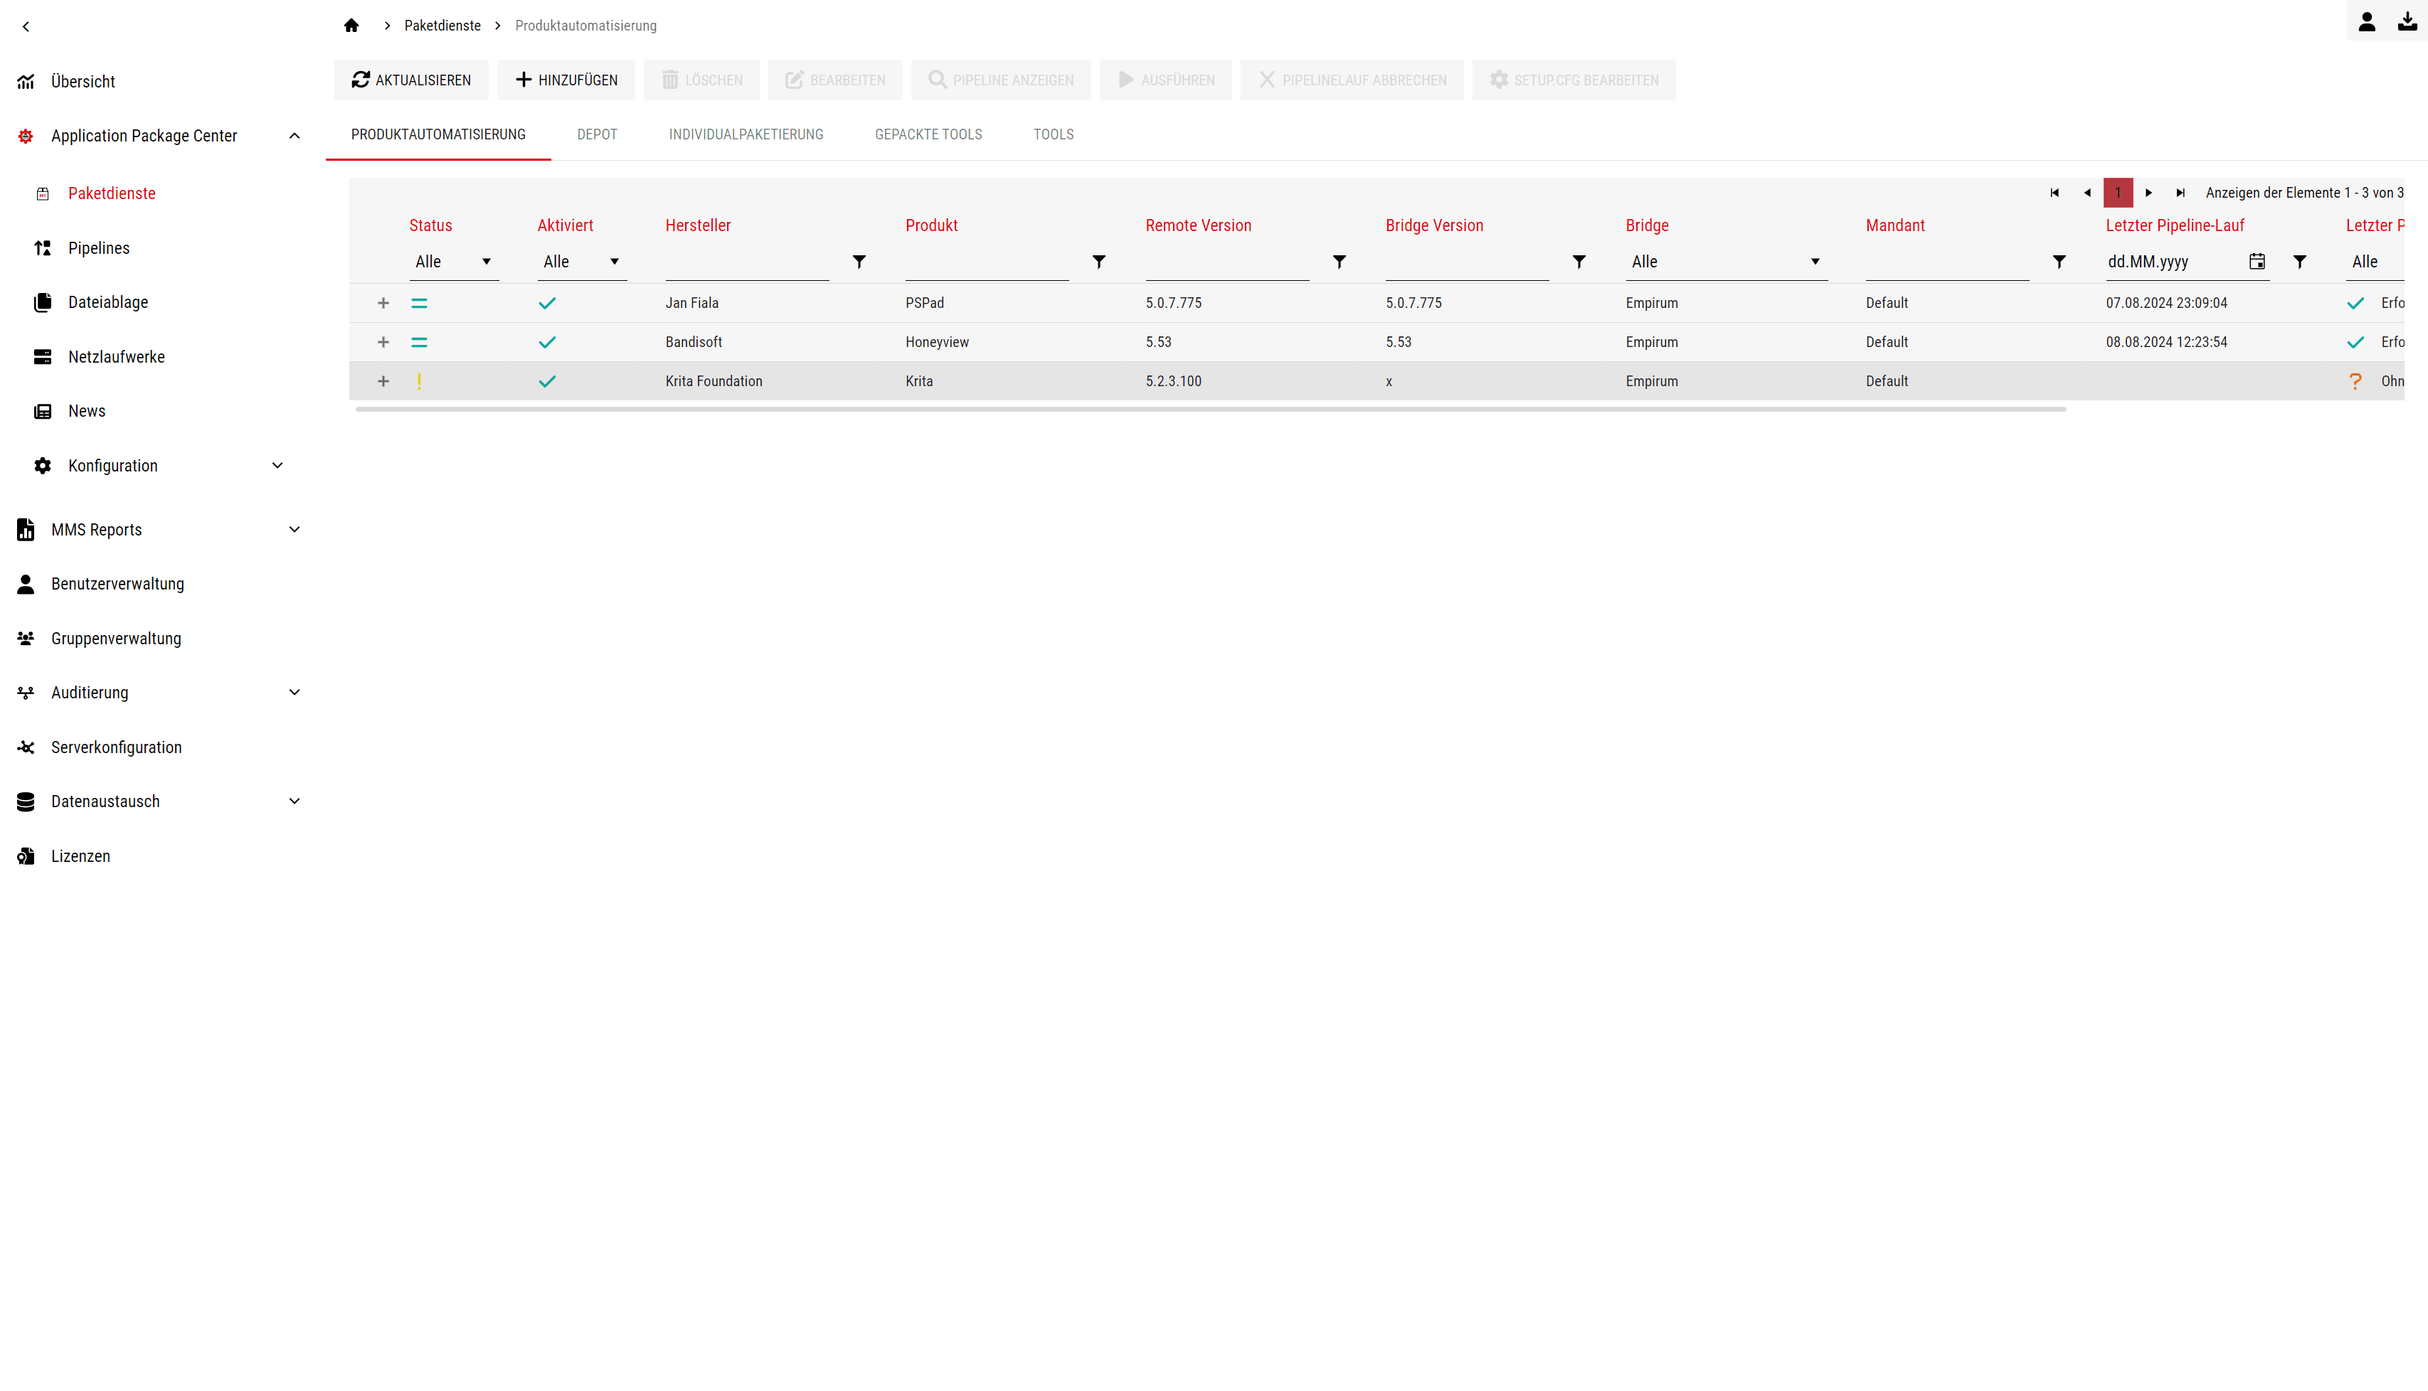Image resolution: width=2428 pixels, height=1391 pixels.
Task: Sort by Hersteller column header
Action: pyautogui.click(x=699, y=226)
